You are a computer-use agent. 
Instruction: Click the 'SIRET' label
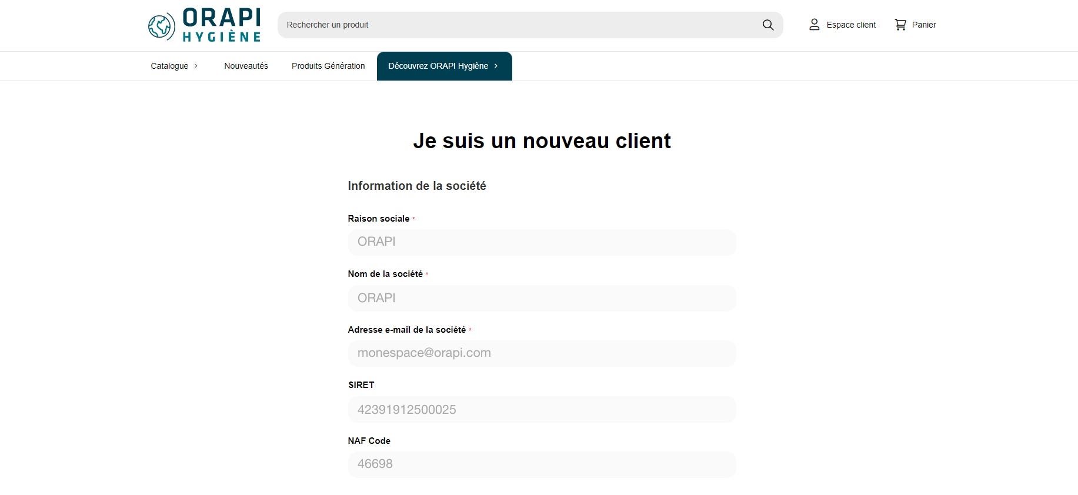pos(361,385)
